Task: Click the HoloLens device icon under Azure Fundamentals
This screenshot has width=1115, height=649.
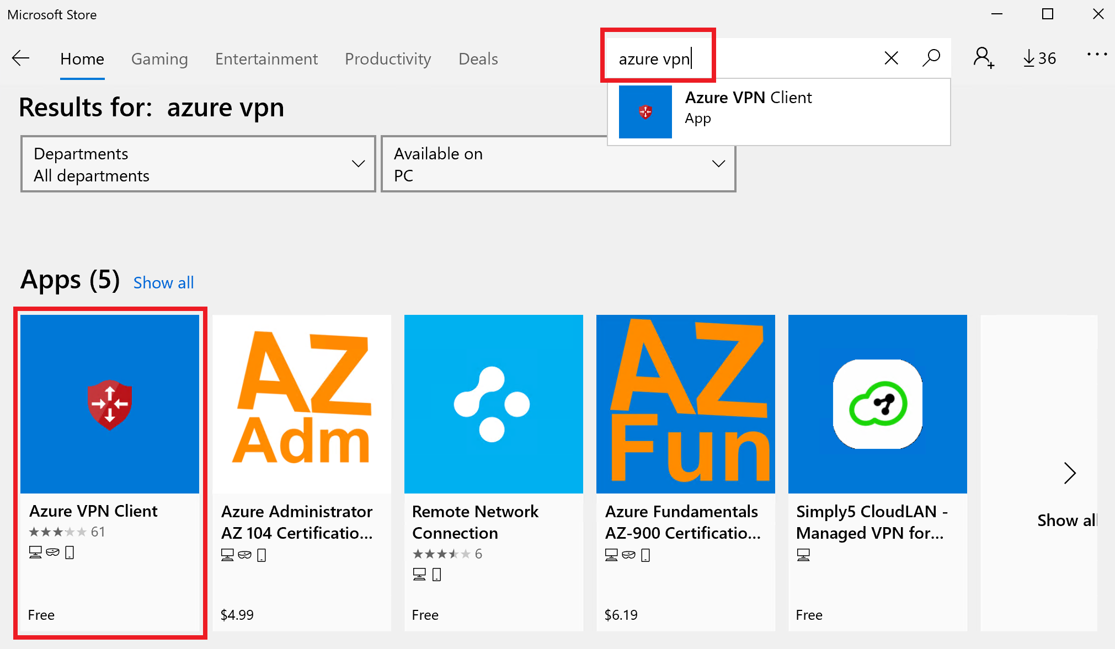Action: [628, 555]
